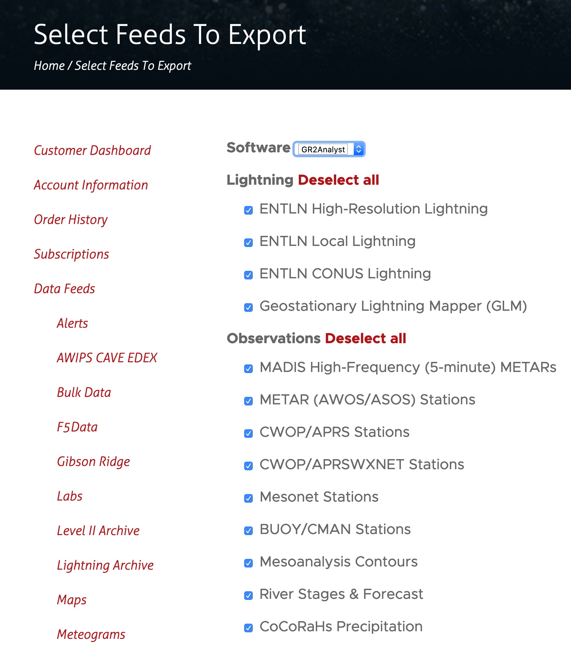Click Deselect all next to Observations
Screen dimensions: 571x646
[x=365, y=338]
